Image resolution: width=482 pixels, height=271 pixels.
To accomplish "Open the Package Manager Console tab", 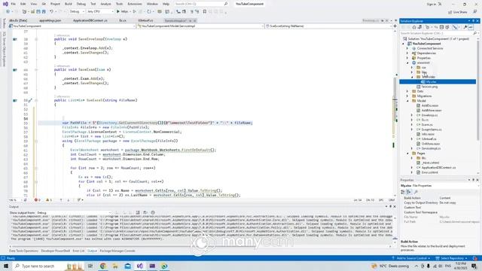I will [x=117, y=251].
